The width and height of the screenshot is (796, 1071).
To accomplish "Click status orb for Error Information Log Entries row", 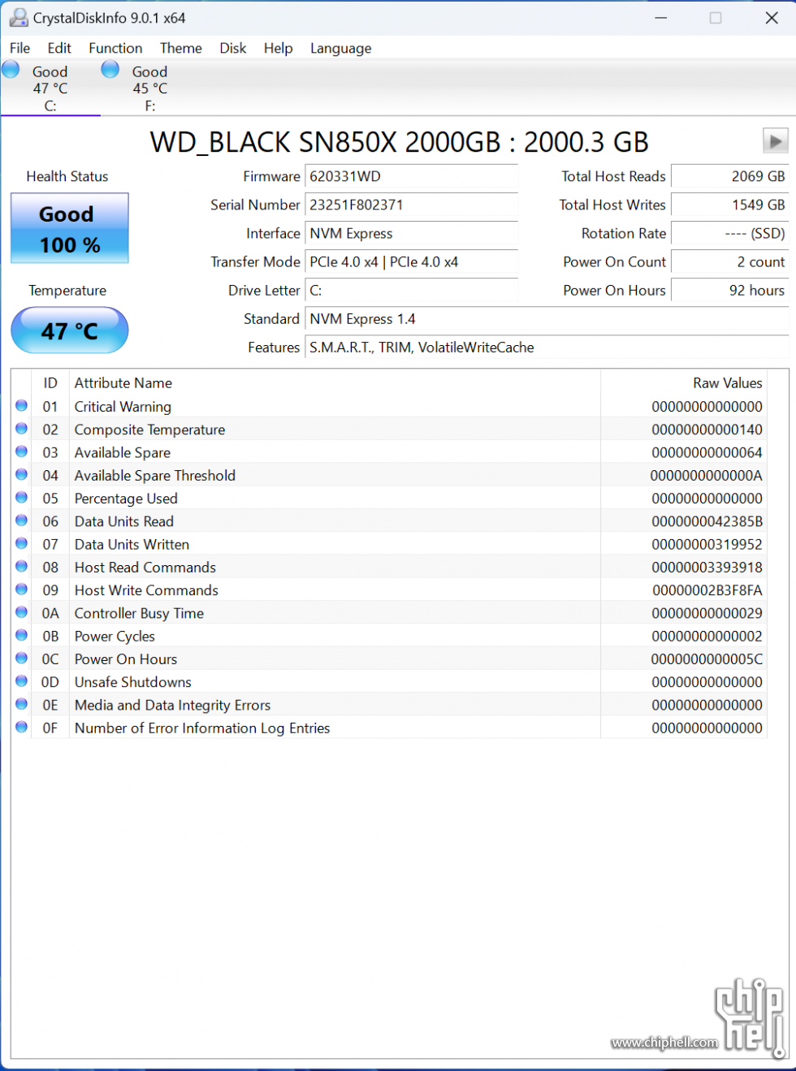I will pyautogui.click(x=22, y=727).
